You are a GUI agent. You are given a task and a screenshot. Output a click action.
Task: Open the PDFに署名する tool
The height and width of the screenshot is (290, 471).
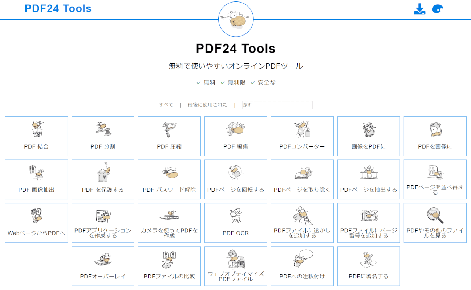[x=369, y=266]
